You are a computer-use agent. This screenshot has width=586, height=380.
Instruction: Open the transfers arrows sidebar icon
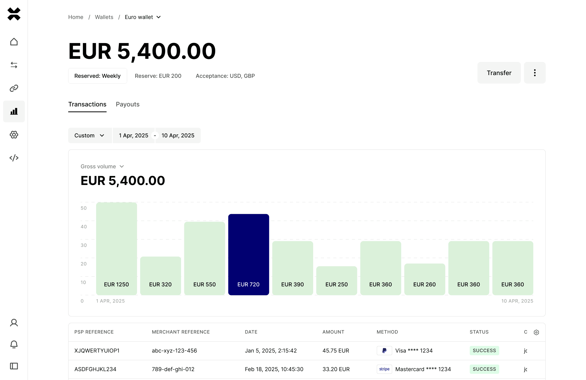(x=14, y=65)
